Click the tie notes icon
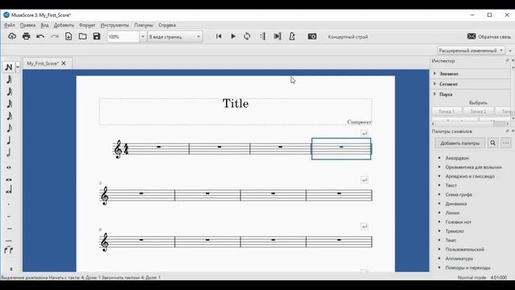 9,251
